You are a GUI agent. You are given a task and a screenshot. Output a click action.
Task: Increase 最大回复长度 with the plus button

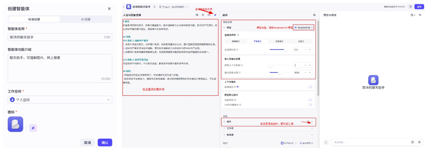point(310,73)
